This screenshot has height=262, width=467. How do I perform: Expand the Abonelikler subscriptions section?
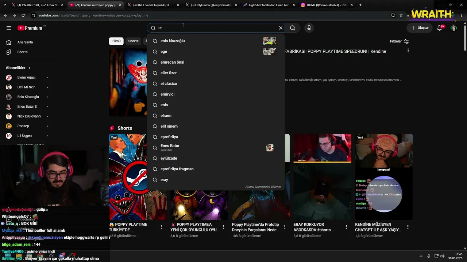click(x=18, y=68)
